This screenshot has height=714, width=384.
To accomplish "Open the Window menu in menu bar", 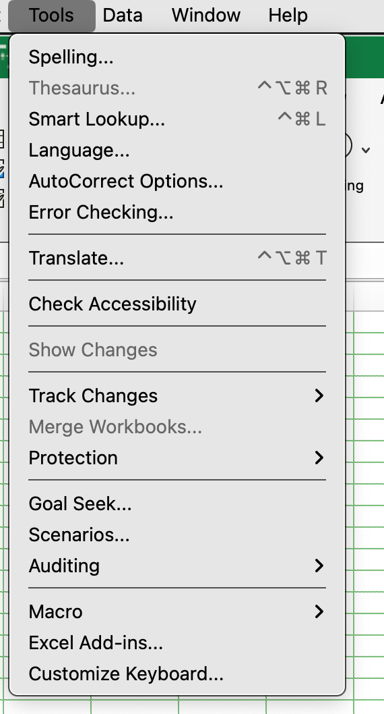I will point(206,15).
